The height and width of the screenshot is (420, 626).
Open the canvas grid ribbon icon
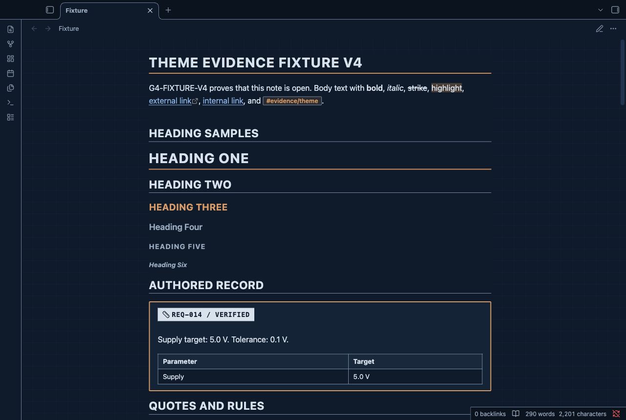pos(10,59)
